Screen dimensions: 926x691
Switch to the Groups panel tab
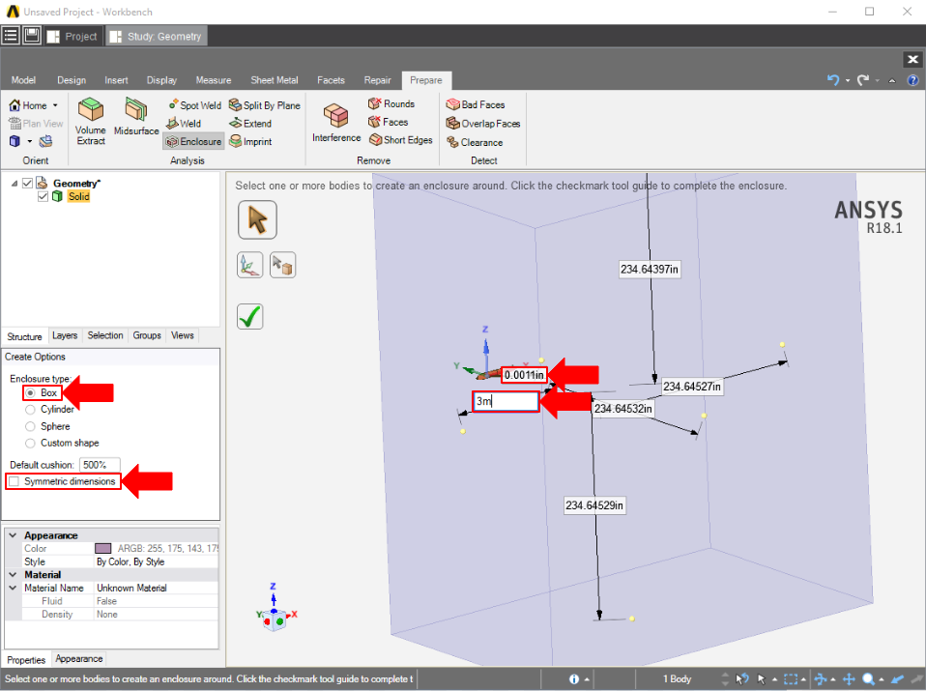tap(147, 335)
